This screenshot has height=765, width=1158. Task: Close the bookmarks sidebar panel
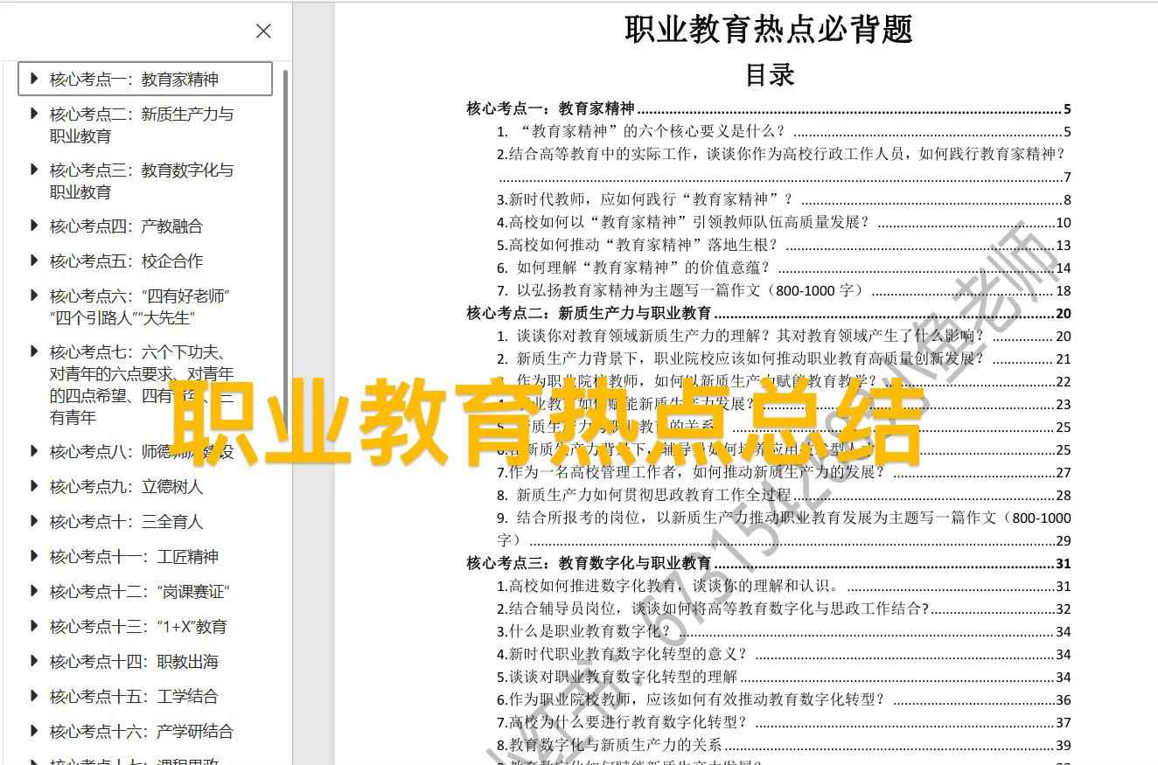263,31
